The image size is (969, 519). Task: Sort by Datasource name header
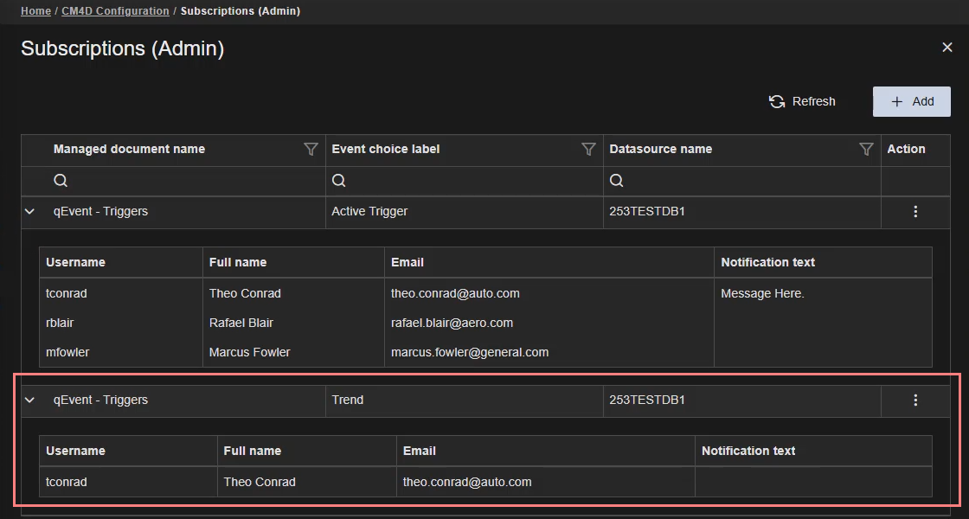tap(660, 150)
